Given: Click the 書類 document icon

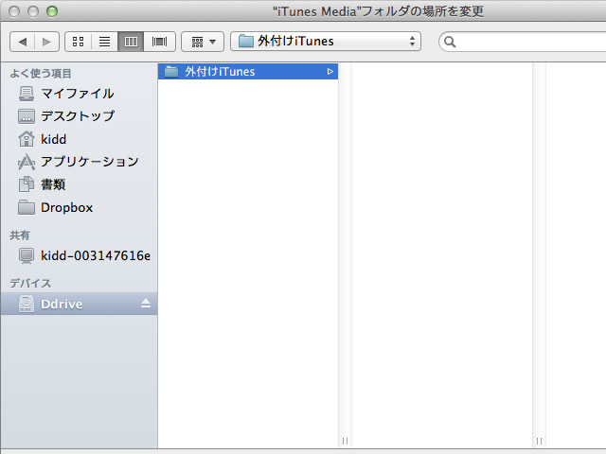Looking at the screenshot, I should pos(27,184).
